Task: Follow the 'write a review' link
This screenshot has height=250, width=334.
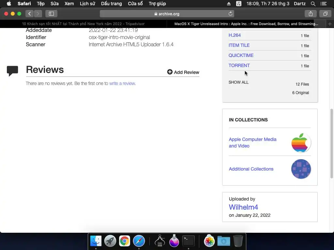Action: [122, 83]
